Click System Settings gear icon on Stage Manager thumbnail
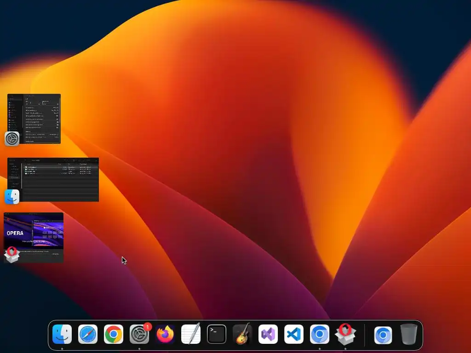Viewport: 471px width, 353px height. click(12, 139)
